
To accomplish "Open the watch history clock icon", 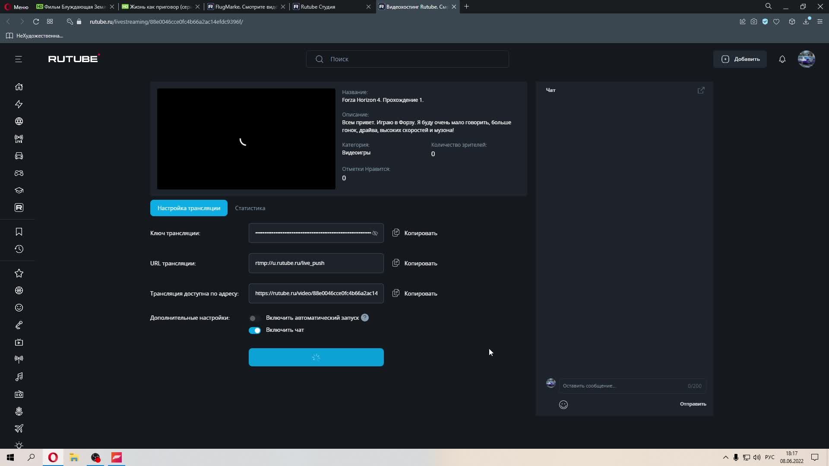I will 19,249.
